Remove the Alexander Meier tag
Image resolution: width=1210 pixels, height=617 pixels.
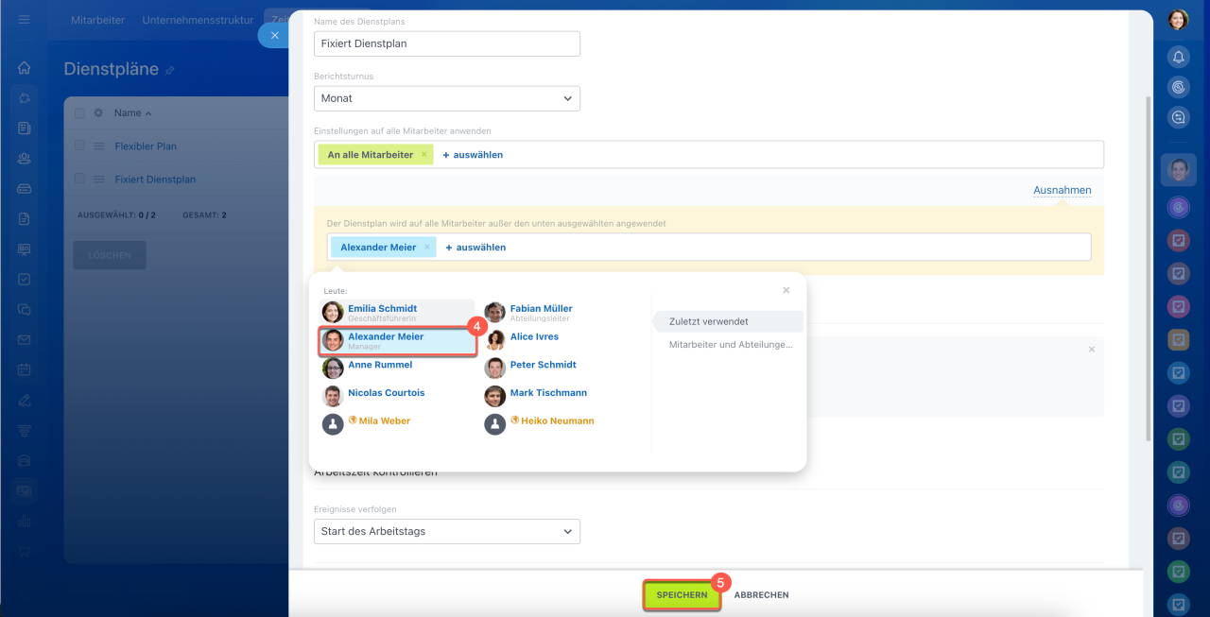pyautogui.click(x=426, y=248)
